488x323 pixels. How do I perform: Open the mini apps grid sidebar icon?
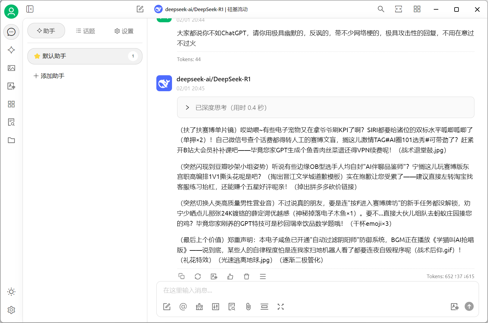11,104
